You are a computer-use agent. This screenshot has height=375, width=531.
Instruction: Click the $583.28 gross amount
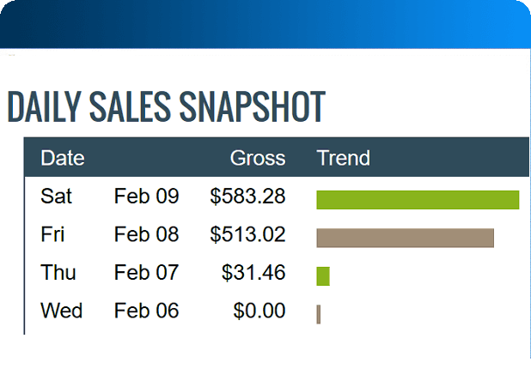click(x=247, y=197)
